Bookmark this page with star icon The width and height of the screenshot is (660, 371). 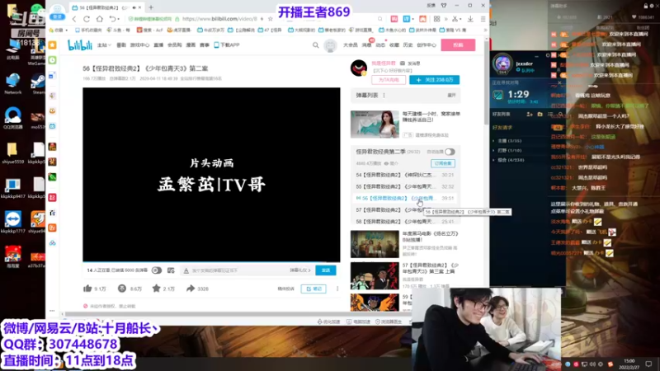pyautogui.click(x=271, y=19)
